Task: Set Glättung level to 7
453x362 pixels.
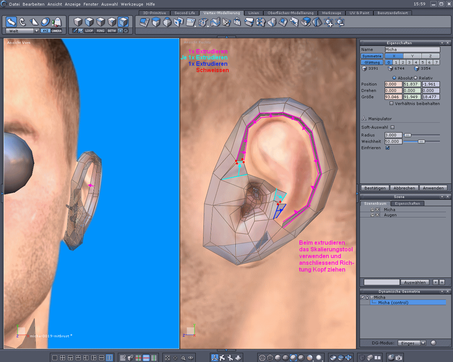Action: click(x=436, y=62)
